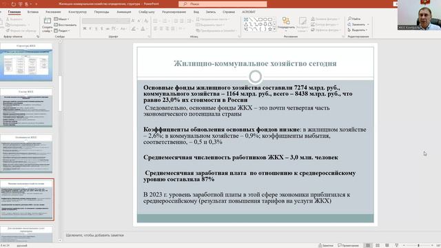Toggle the Заметки notes button in status bar

point(326,245)
